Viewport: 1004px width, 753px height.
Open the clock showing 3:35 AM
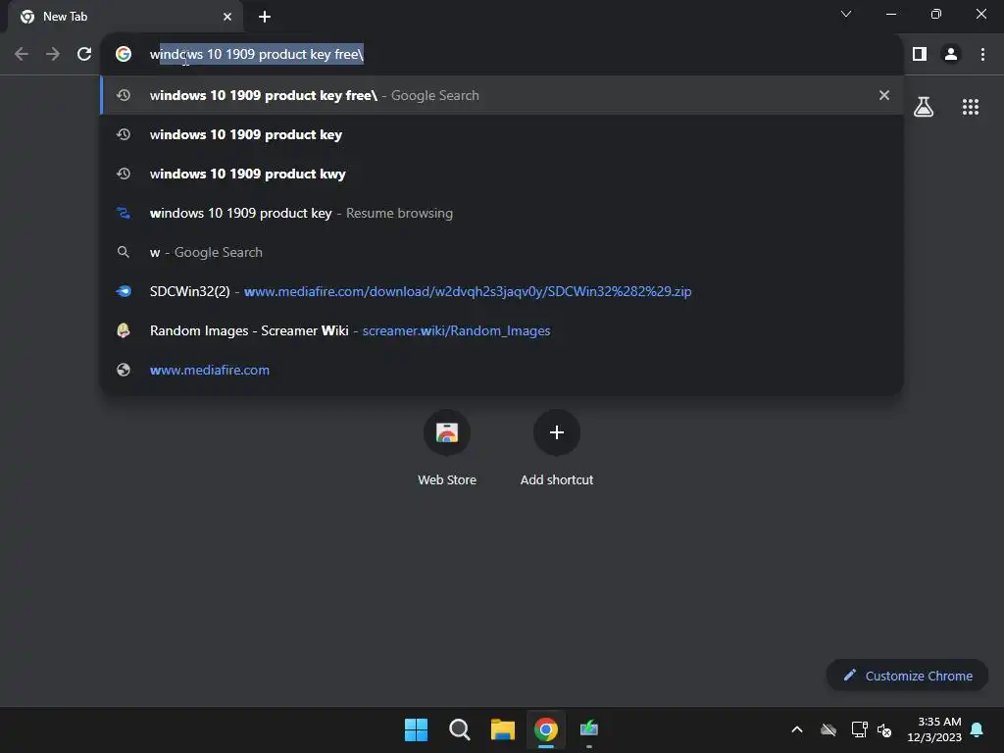pyautogui.click(x=934, y=729)
